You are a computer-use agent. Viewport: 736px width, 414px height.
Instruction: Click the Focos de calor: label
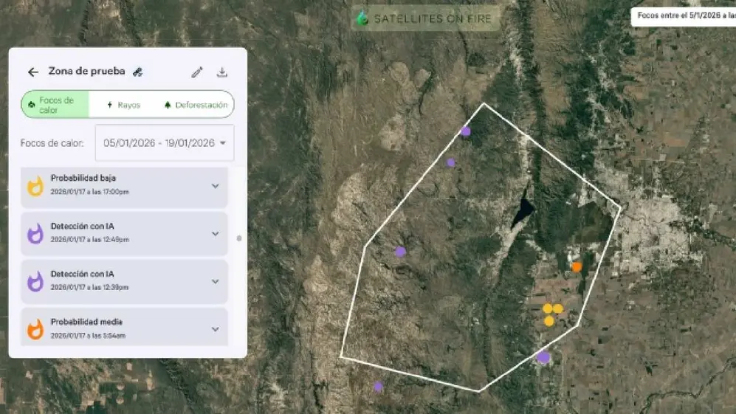click(x=52, y=143)
